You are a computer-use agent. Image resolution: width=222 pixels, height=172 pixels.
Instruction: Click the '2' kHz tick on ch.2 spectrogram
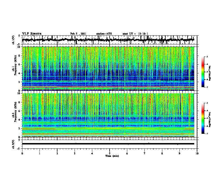(19, 128)
